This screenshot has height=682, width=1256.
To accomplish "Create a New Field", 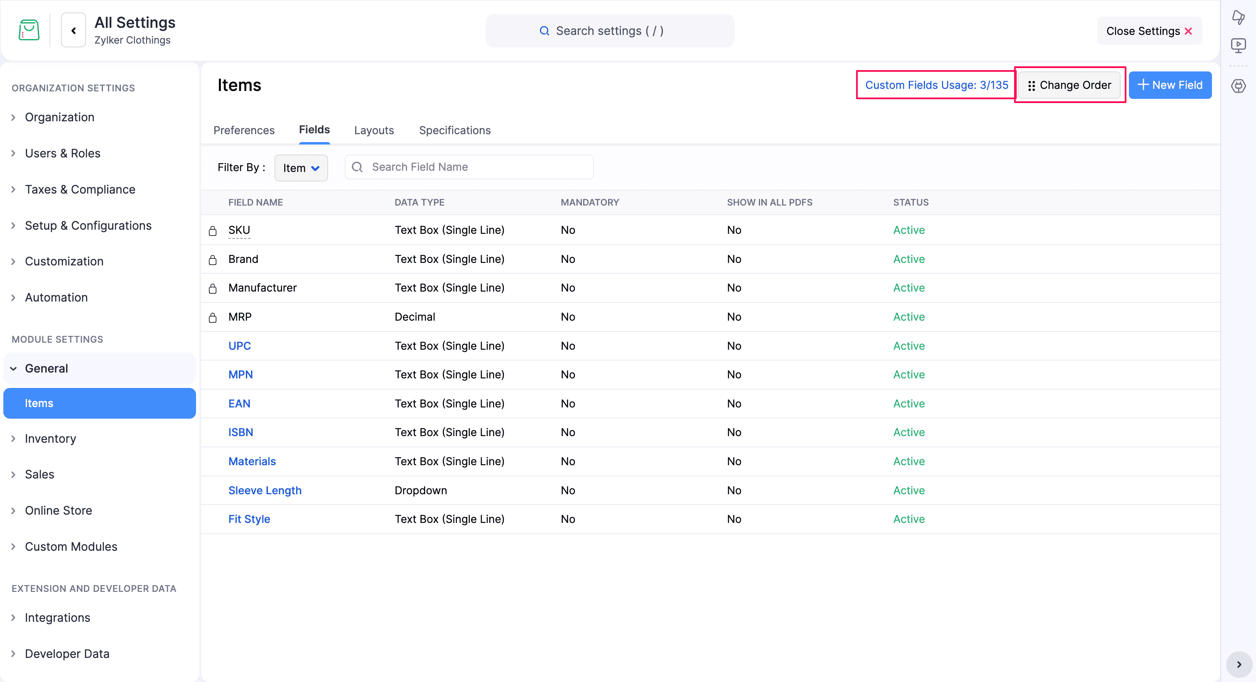I will (1170, 85).
